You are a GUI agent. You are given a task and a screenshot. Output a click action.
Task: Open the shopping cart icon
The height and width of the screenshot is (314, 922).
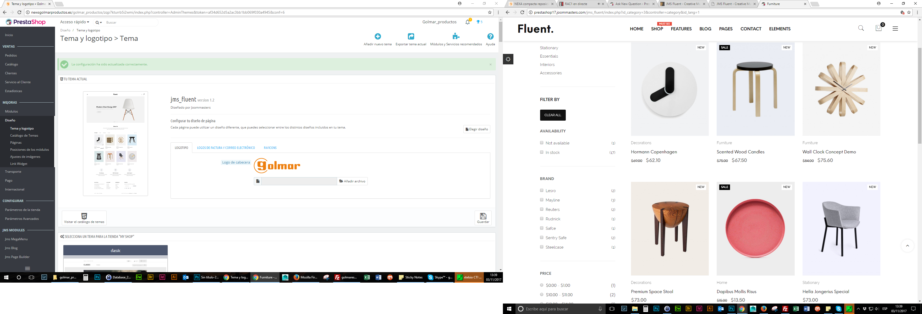tap(878, 28)
